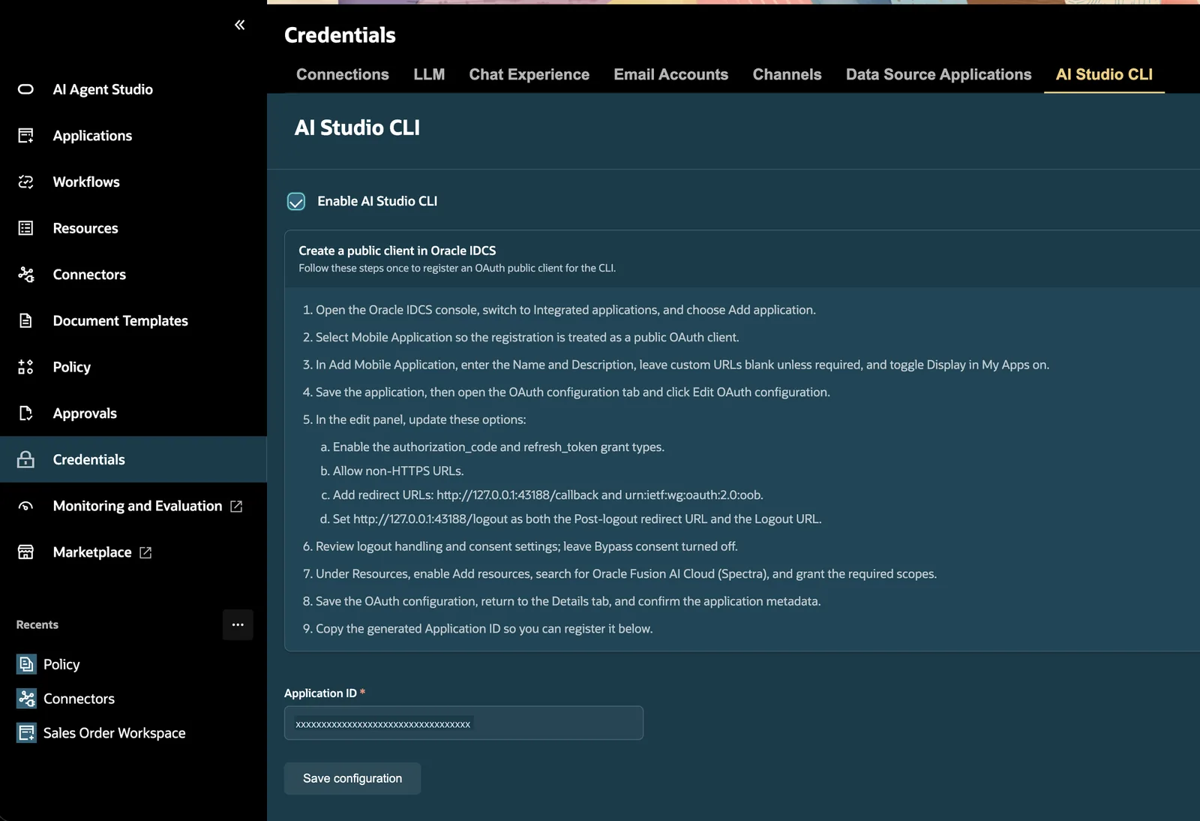Image resolution: width=1200 pixels, height=821 pixels.
Task: Open the Email Accounts tab
Action: point(671,74)
